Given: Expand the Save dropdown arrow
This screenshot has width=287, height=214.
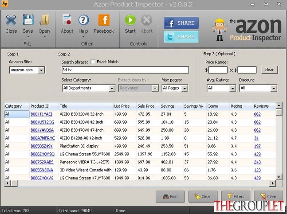Looking at the screenshot, I should coord(28,37).
